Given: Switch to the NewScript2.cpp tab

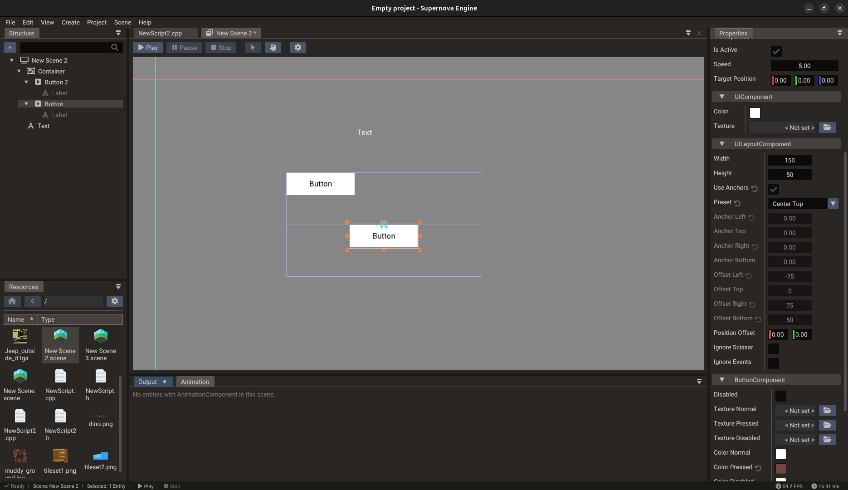Looking at the screenshot, I should (x=160, y=33).
